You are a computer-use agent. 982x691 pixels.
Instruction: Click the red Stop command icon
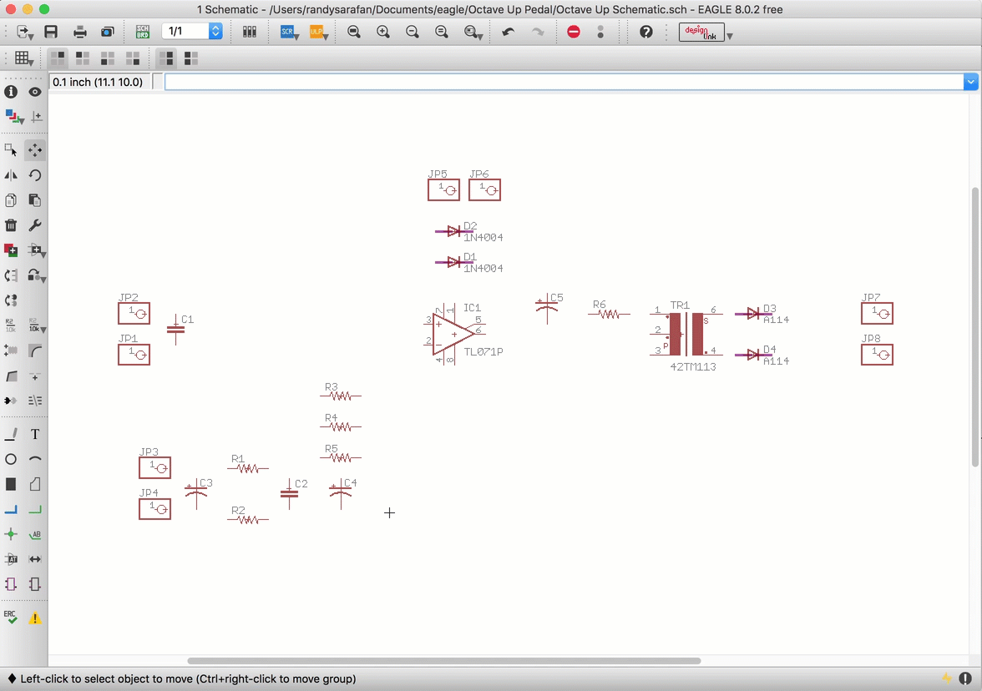[x=573, y=32]
